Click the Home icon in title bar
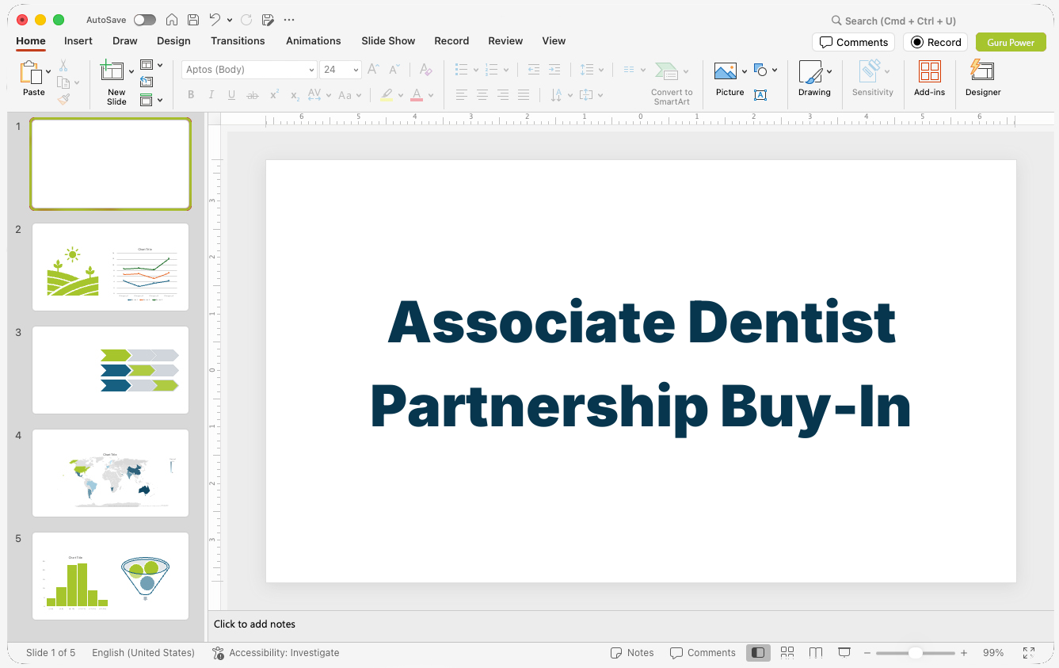1059x668 pixels. click(x=172, y=20)
